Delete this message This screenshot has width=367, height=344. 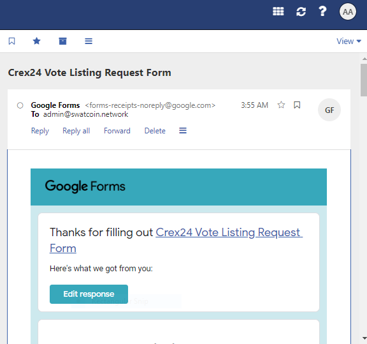coord(155,131)
